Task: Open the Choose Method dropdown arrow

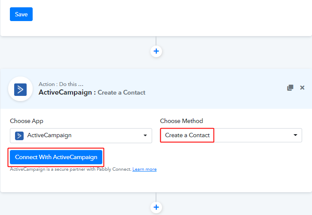Action: (x=295, y=135)
